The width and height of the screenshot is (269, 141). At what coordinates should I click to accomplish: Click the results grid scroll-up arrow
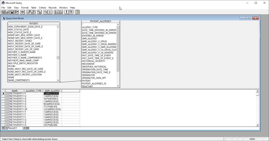point(257,91)
